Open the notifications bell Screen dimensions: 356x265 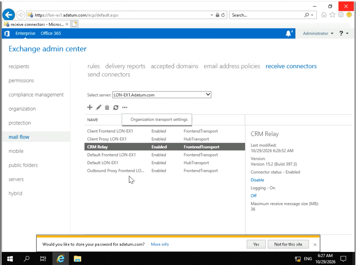point(288,33)
